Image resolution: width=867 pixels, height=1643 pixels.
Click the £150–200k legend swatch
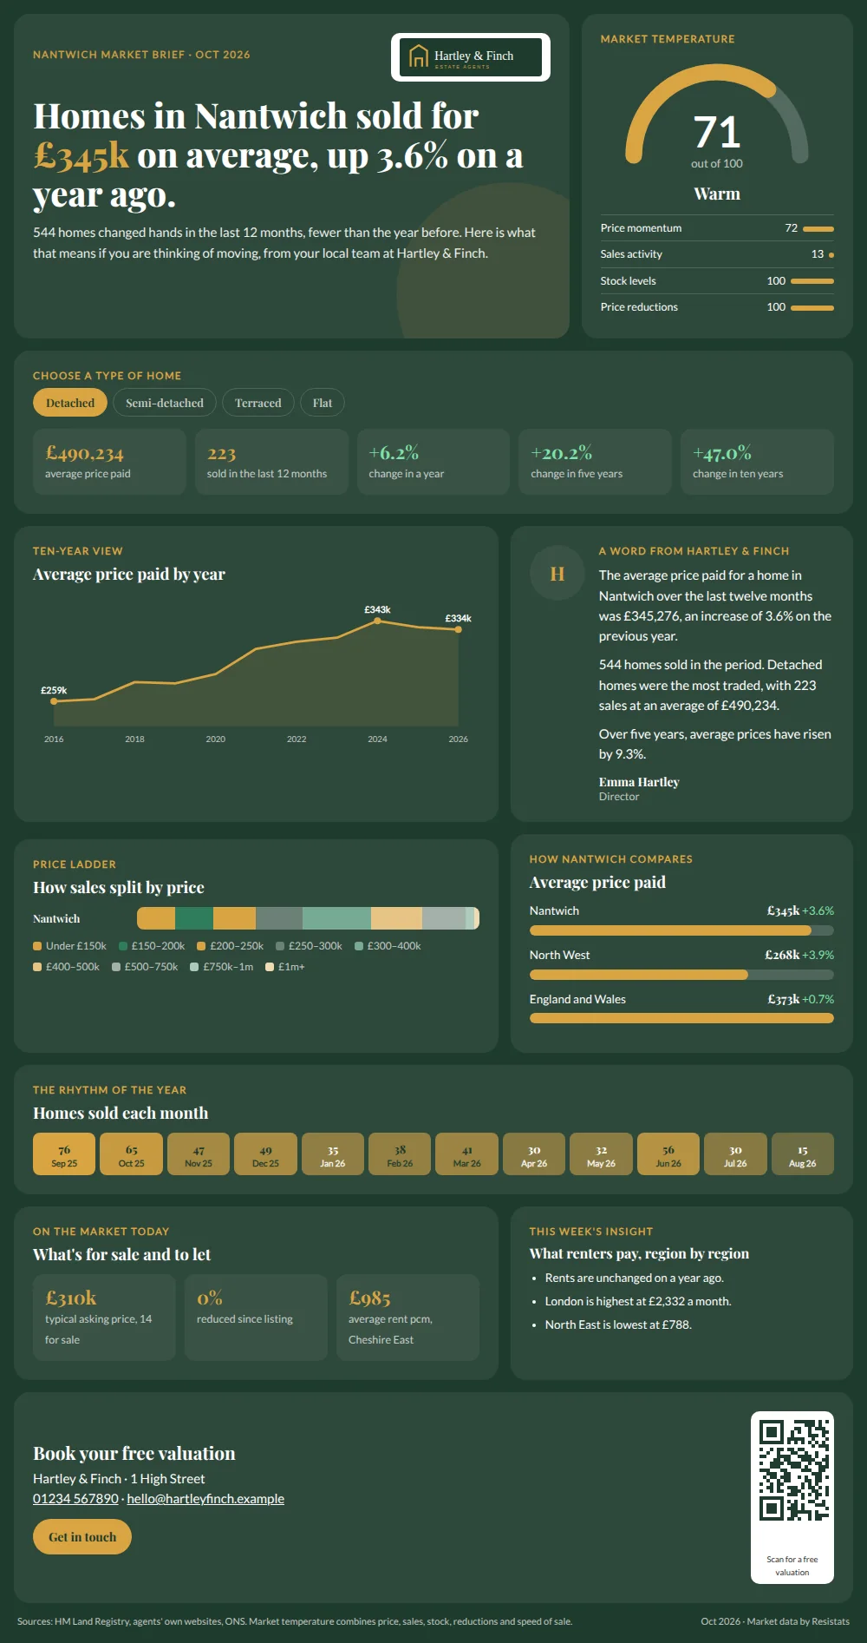tap(123, 946)
